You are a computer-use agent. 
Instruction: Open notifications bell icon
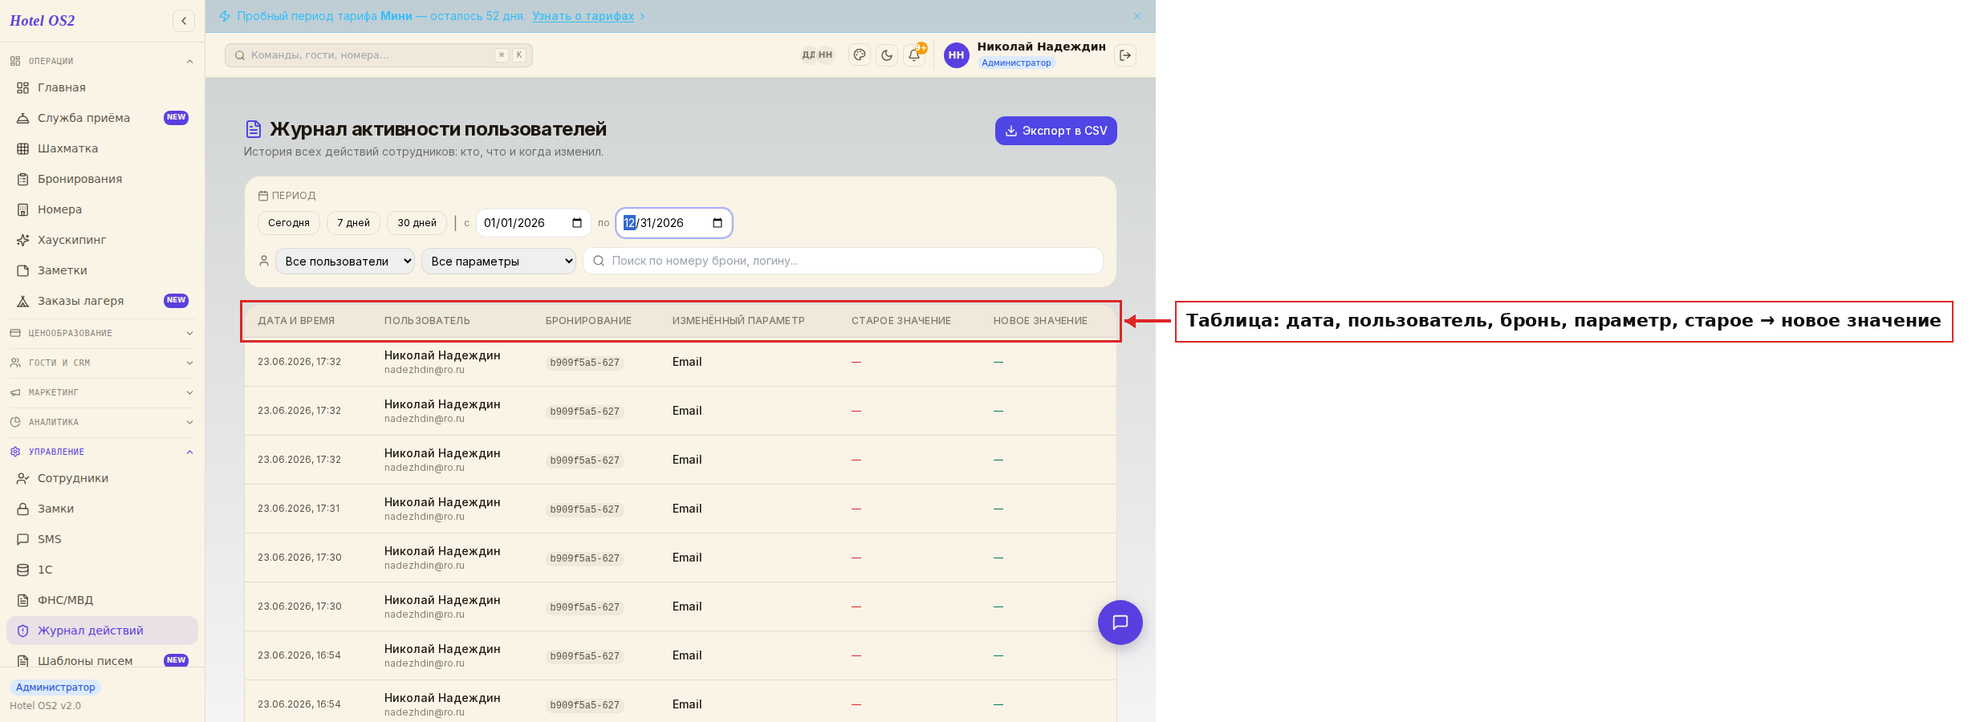coord(914,55)
